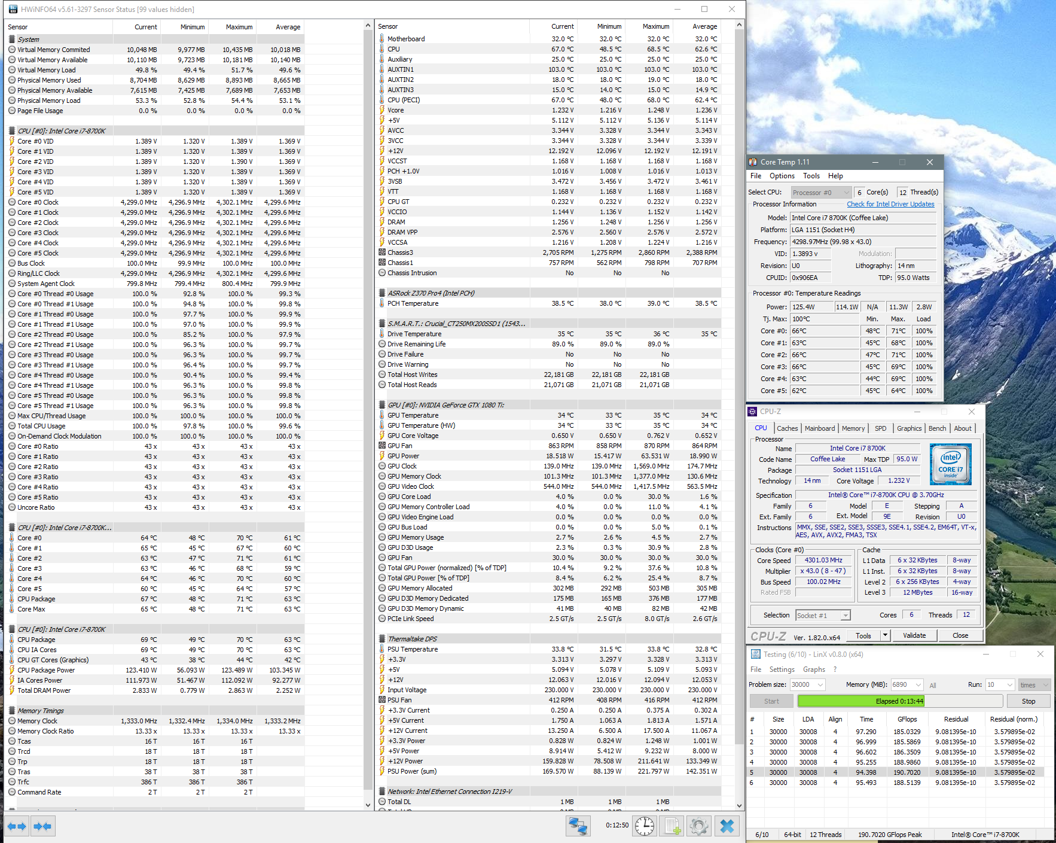Open the Help menu in Core Temp
This screenshot has height=843, width=1056.
coord(835,176)
